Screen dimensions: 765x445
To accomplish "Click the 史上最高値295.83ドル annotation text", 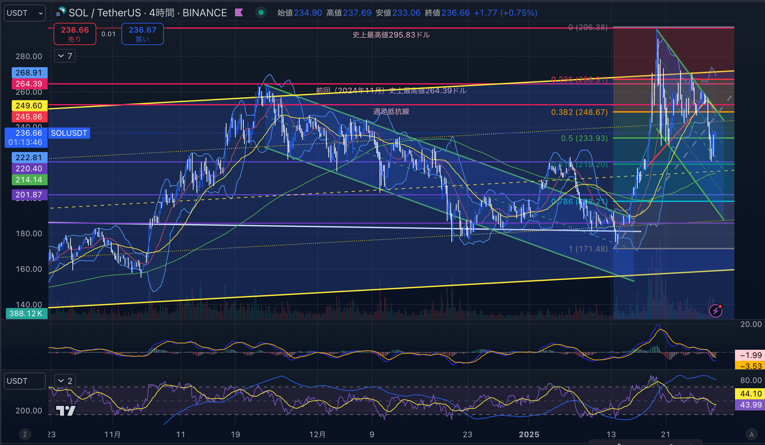I will click(391, 35).
